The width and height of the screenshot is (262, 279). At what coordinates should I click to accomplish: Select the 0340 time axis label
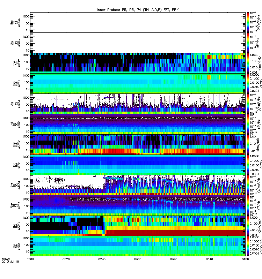pos(209,259)
